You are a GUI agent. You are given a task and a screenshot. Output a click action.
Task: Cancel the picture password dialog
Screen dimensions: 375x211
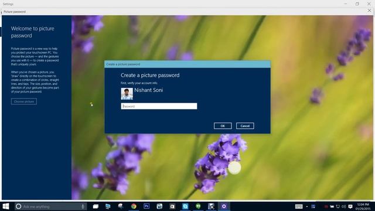pos(245,126)
